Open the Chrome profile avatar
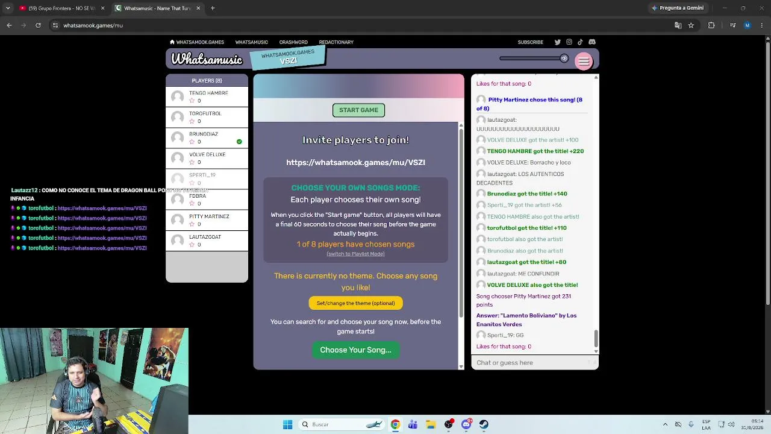The image size is (771, 434). (748, 25)
